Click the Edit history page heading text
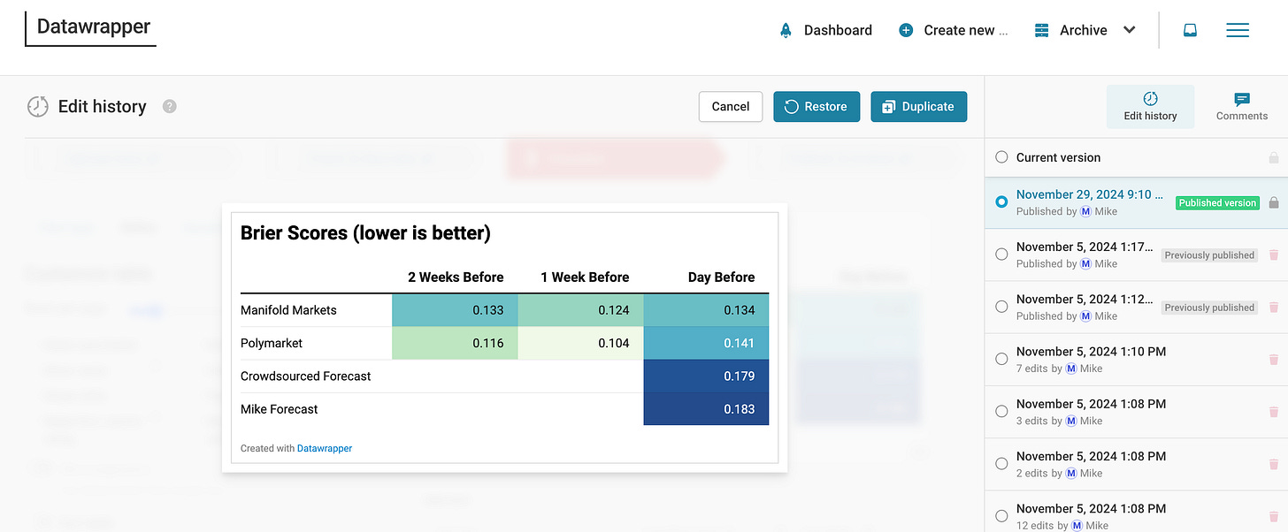The height and width of the screenshot is (532, 1288). (x=102, y=106)
